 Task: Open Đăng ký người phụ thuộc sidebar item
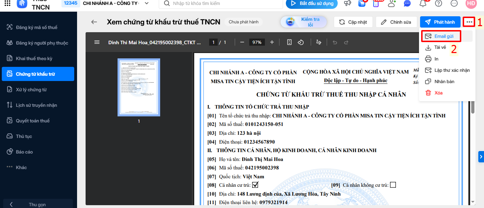click(x=38, y=43)
